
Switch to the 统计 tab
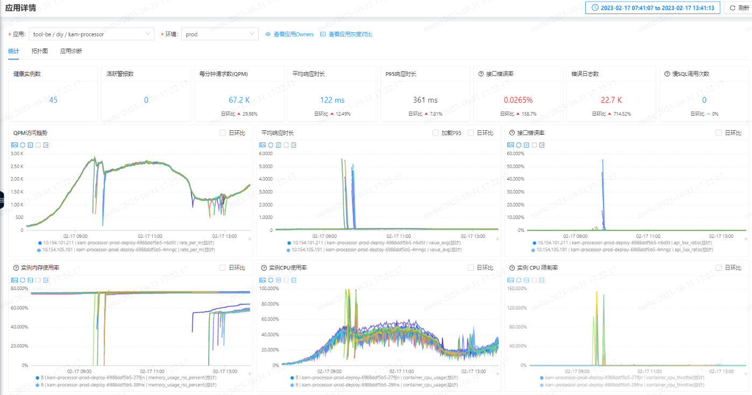pyautogui.click(x=13, y=51)
